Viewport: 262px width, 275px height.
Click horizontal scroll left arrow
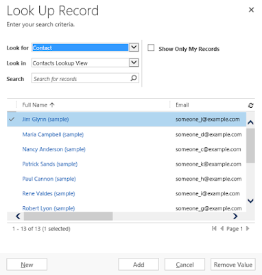[x=18, y=216]
